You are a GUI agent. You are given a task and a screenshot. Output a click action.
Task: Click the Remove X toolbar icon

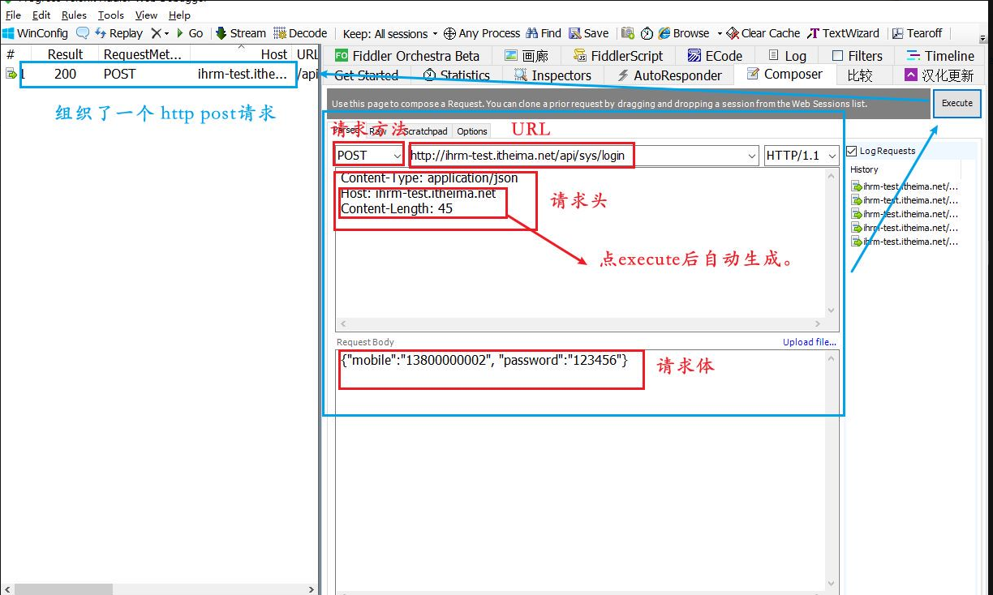click(x=156, y=33)
